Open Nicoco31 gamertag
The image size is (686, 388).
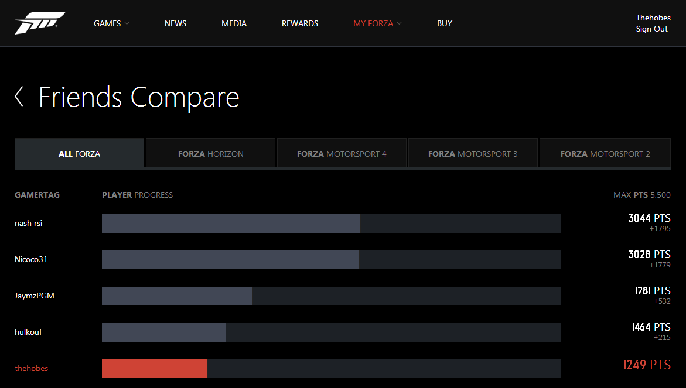click(x=31, y=259)
